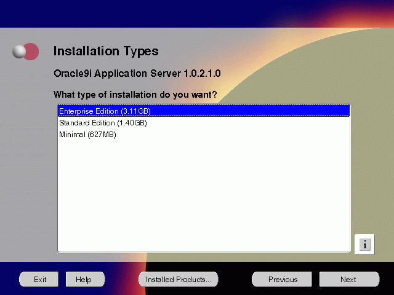The height and width of the screenshot is (295, 394).
Task: View Installed Products list
Action: [179, 279]
